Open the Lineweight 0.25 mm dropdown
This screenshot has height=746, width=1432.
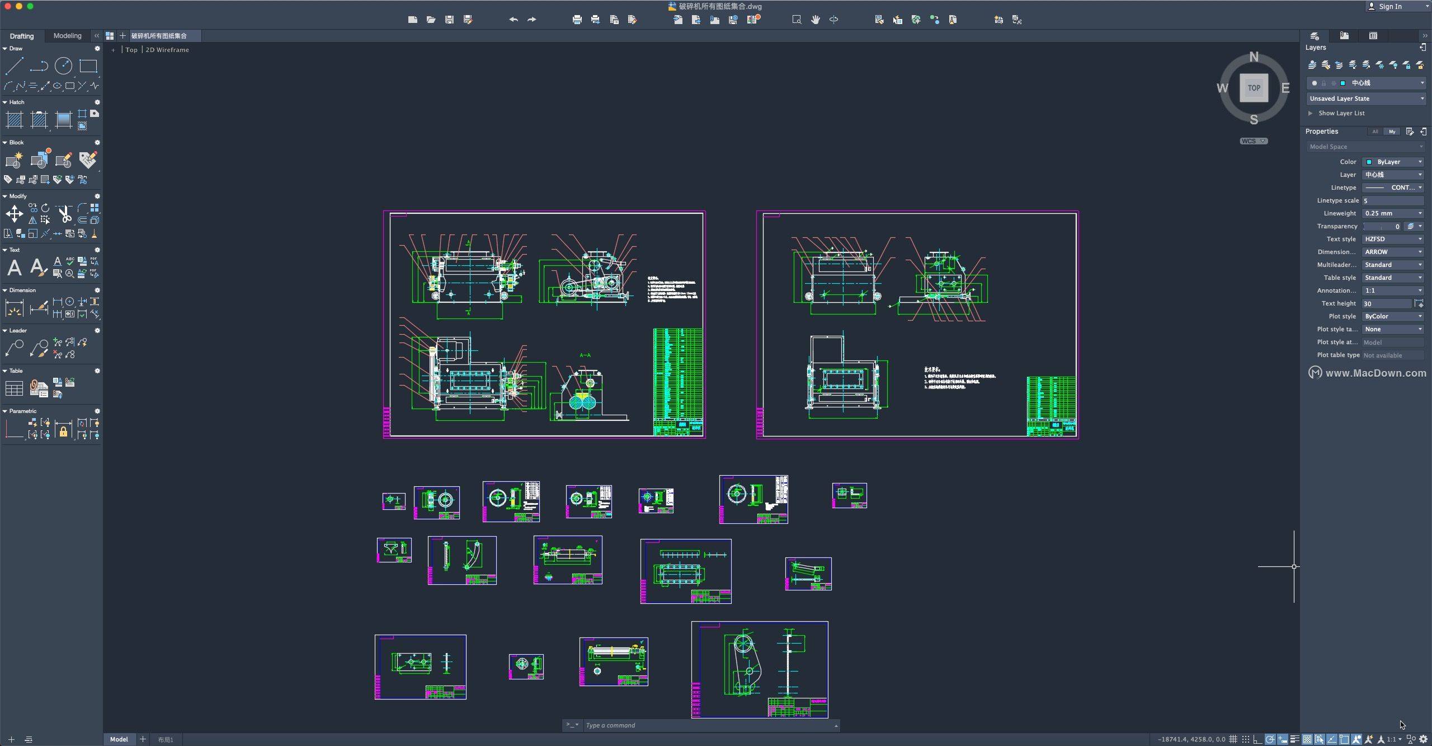[1392, 213]
